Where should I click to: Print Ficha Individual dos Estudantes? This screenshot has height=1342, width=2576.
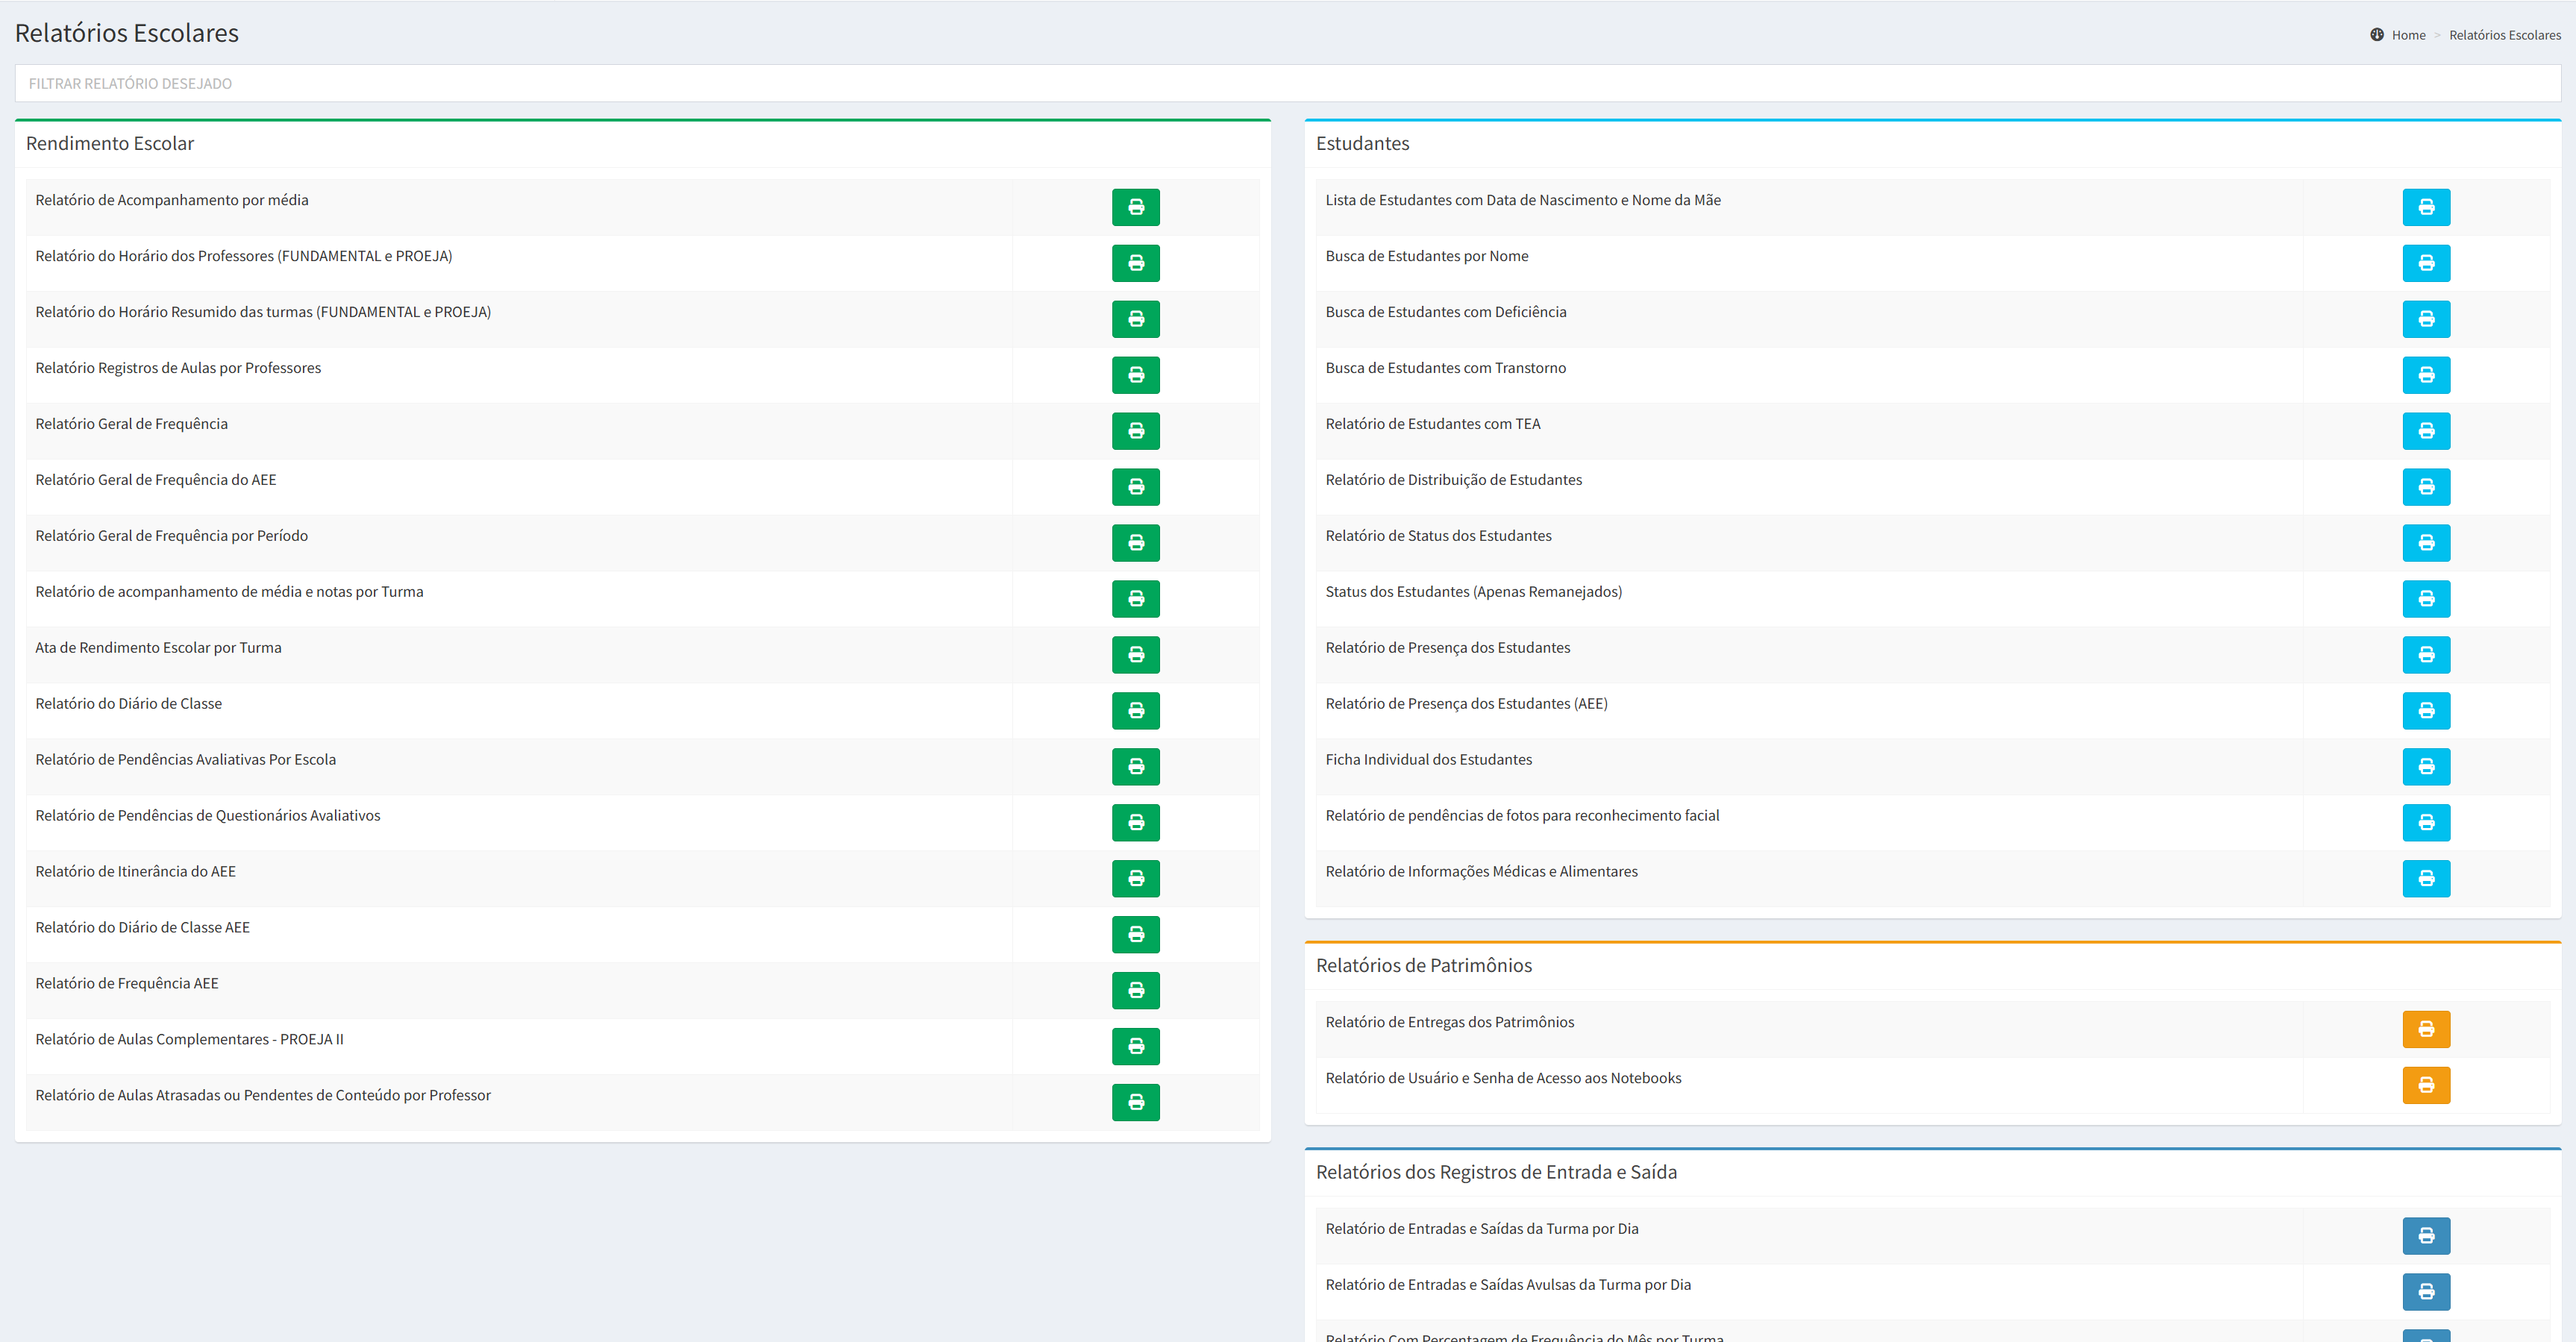tap(2425, 767)
